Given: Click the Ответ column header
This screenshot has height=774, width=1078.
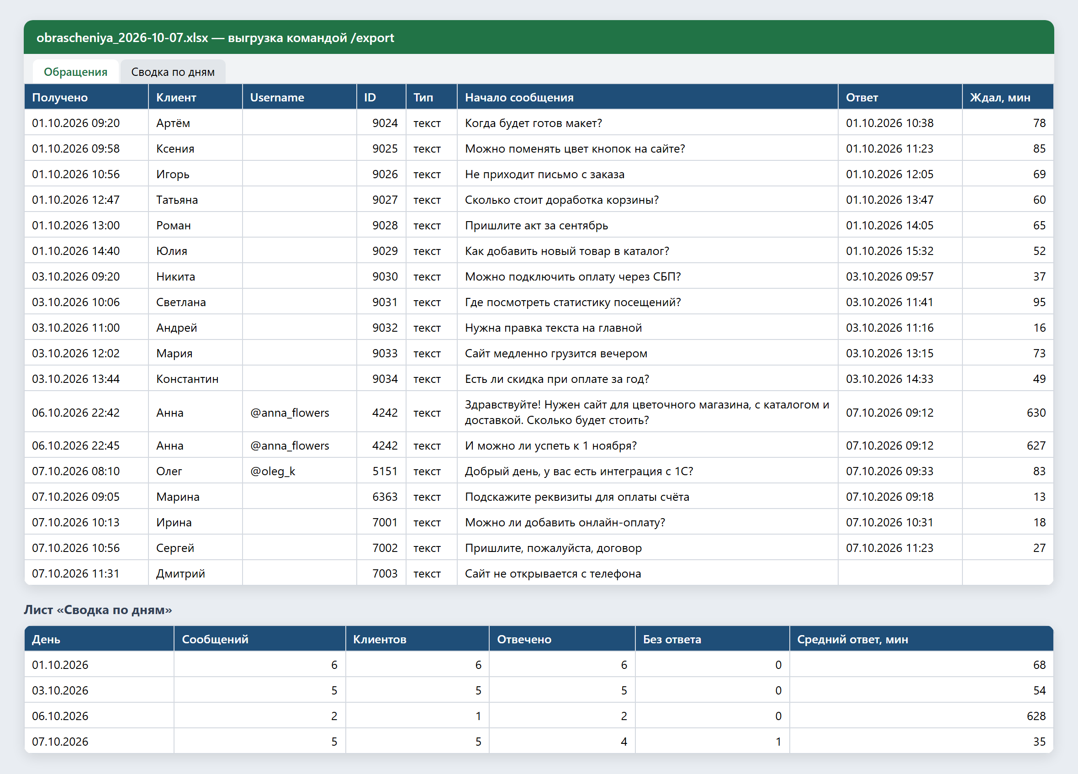Looking at the screenshot, I should click(900, 97).
